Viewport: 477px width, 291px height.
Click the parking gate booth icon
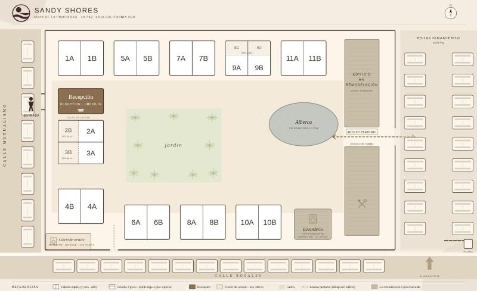(468, 244)
